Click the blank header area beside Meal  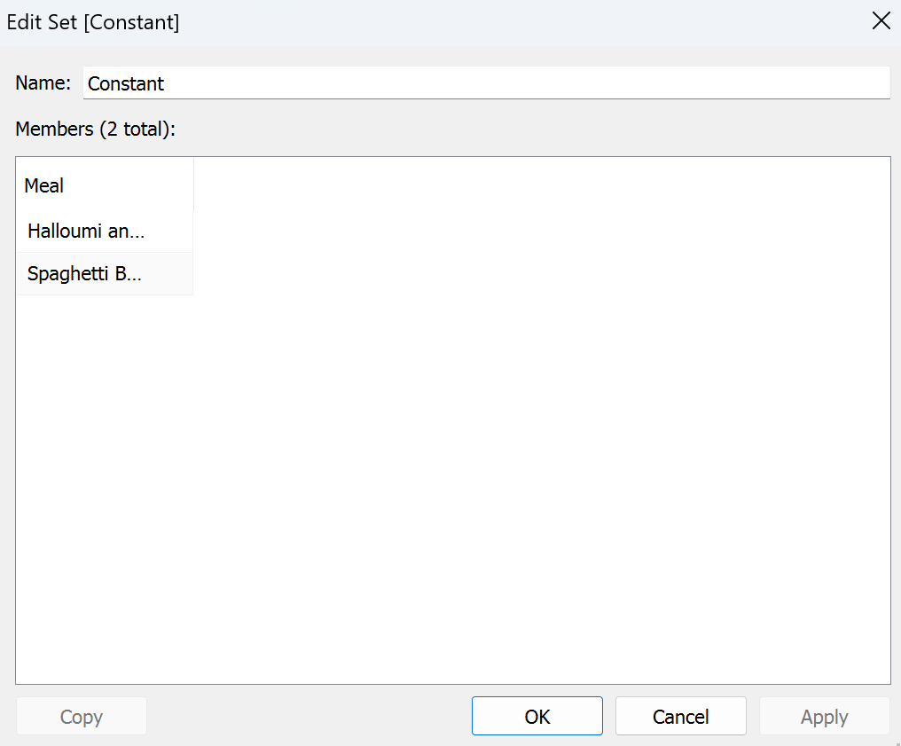tap(532, 186)
